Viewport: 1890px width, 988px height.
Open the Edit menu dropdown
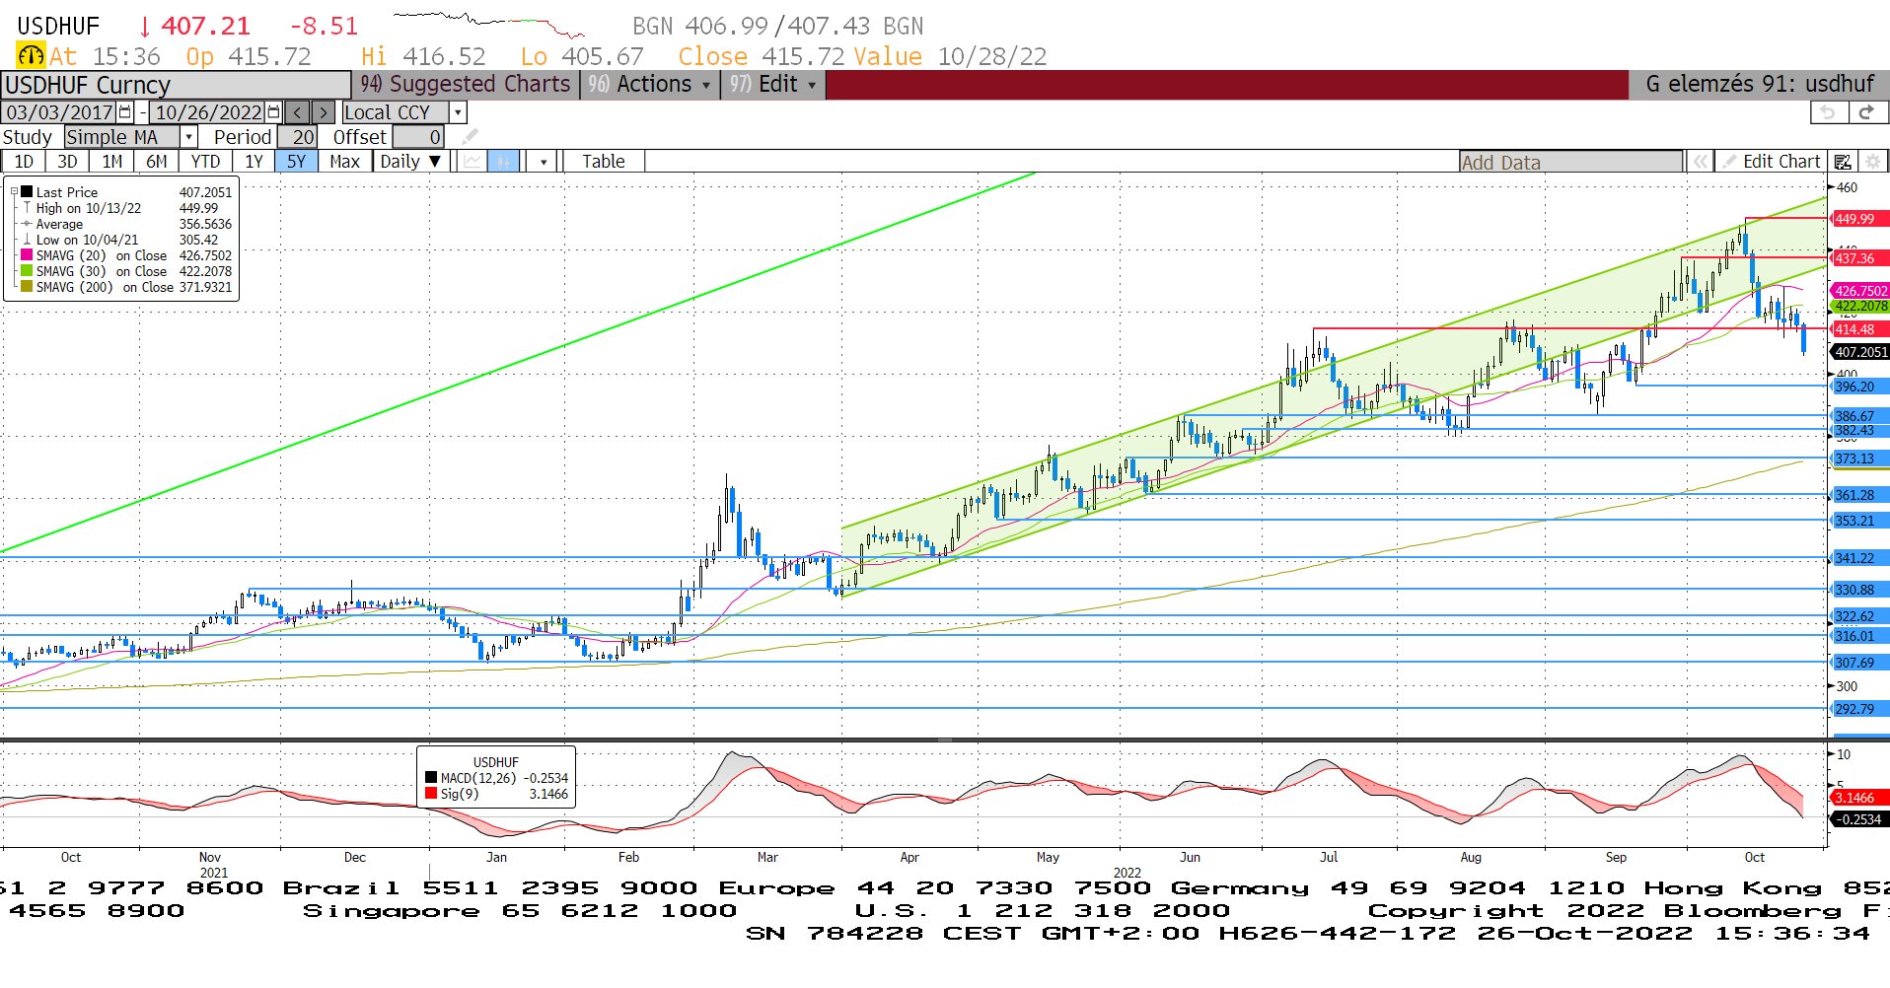[772, 84]
